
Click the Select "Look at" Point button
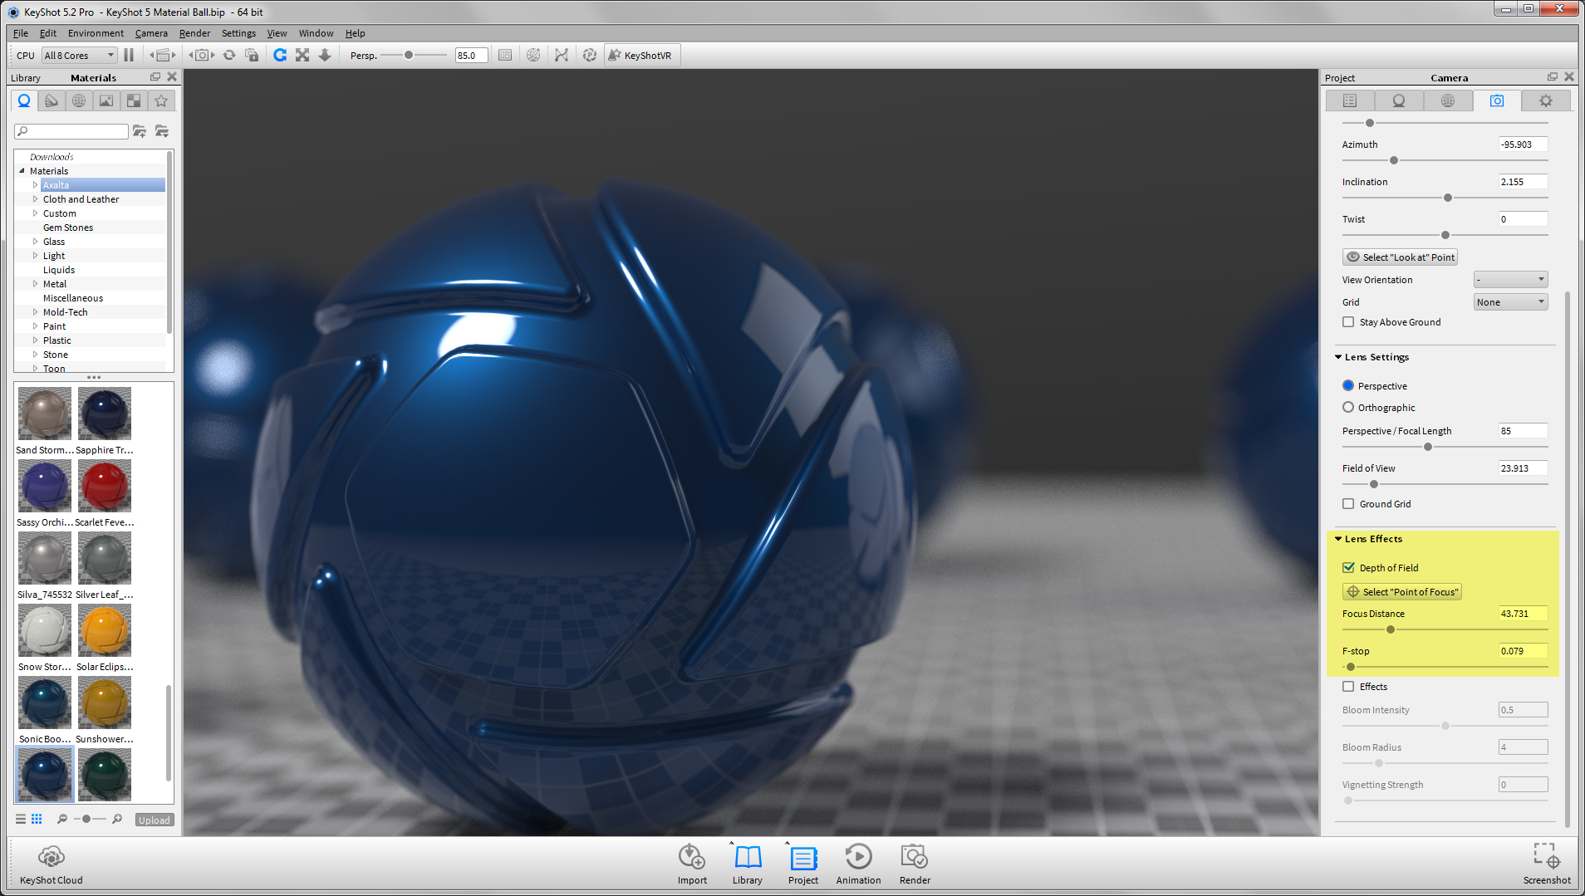(1400, 257)
